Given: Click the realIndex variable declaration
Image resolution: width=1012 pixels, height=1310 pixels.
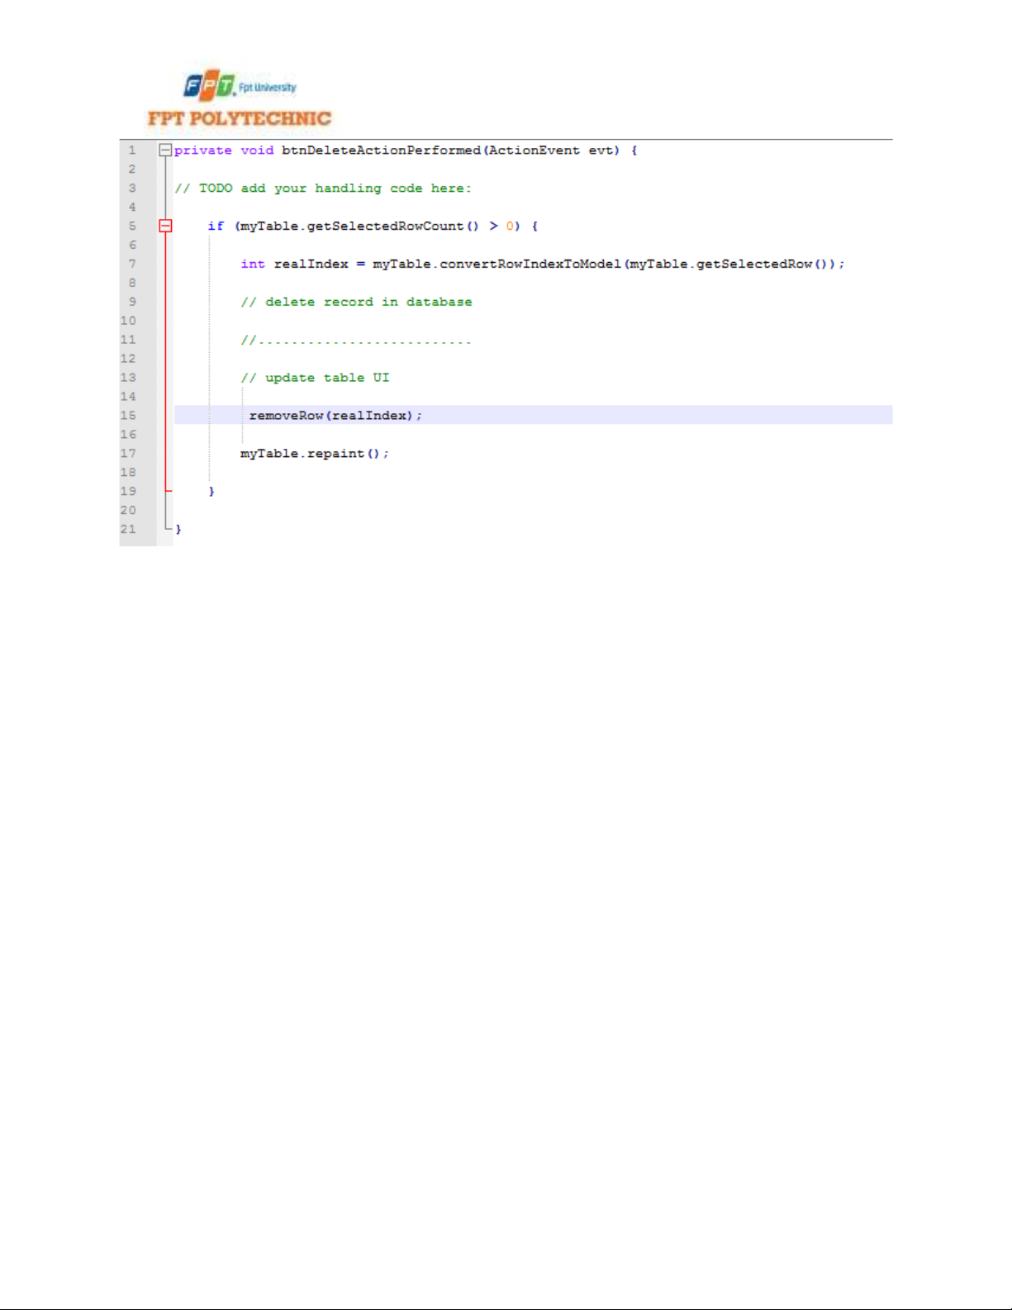Looking at the screenshot, I should [x=311, y=264].
